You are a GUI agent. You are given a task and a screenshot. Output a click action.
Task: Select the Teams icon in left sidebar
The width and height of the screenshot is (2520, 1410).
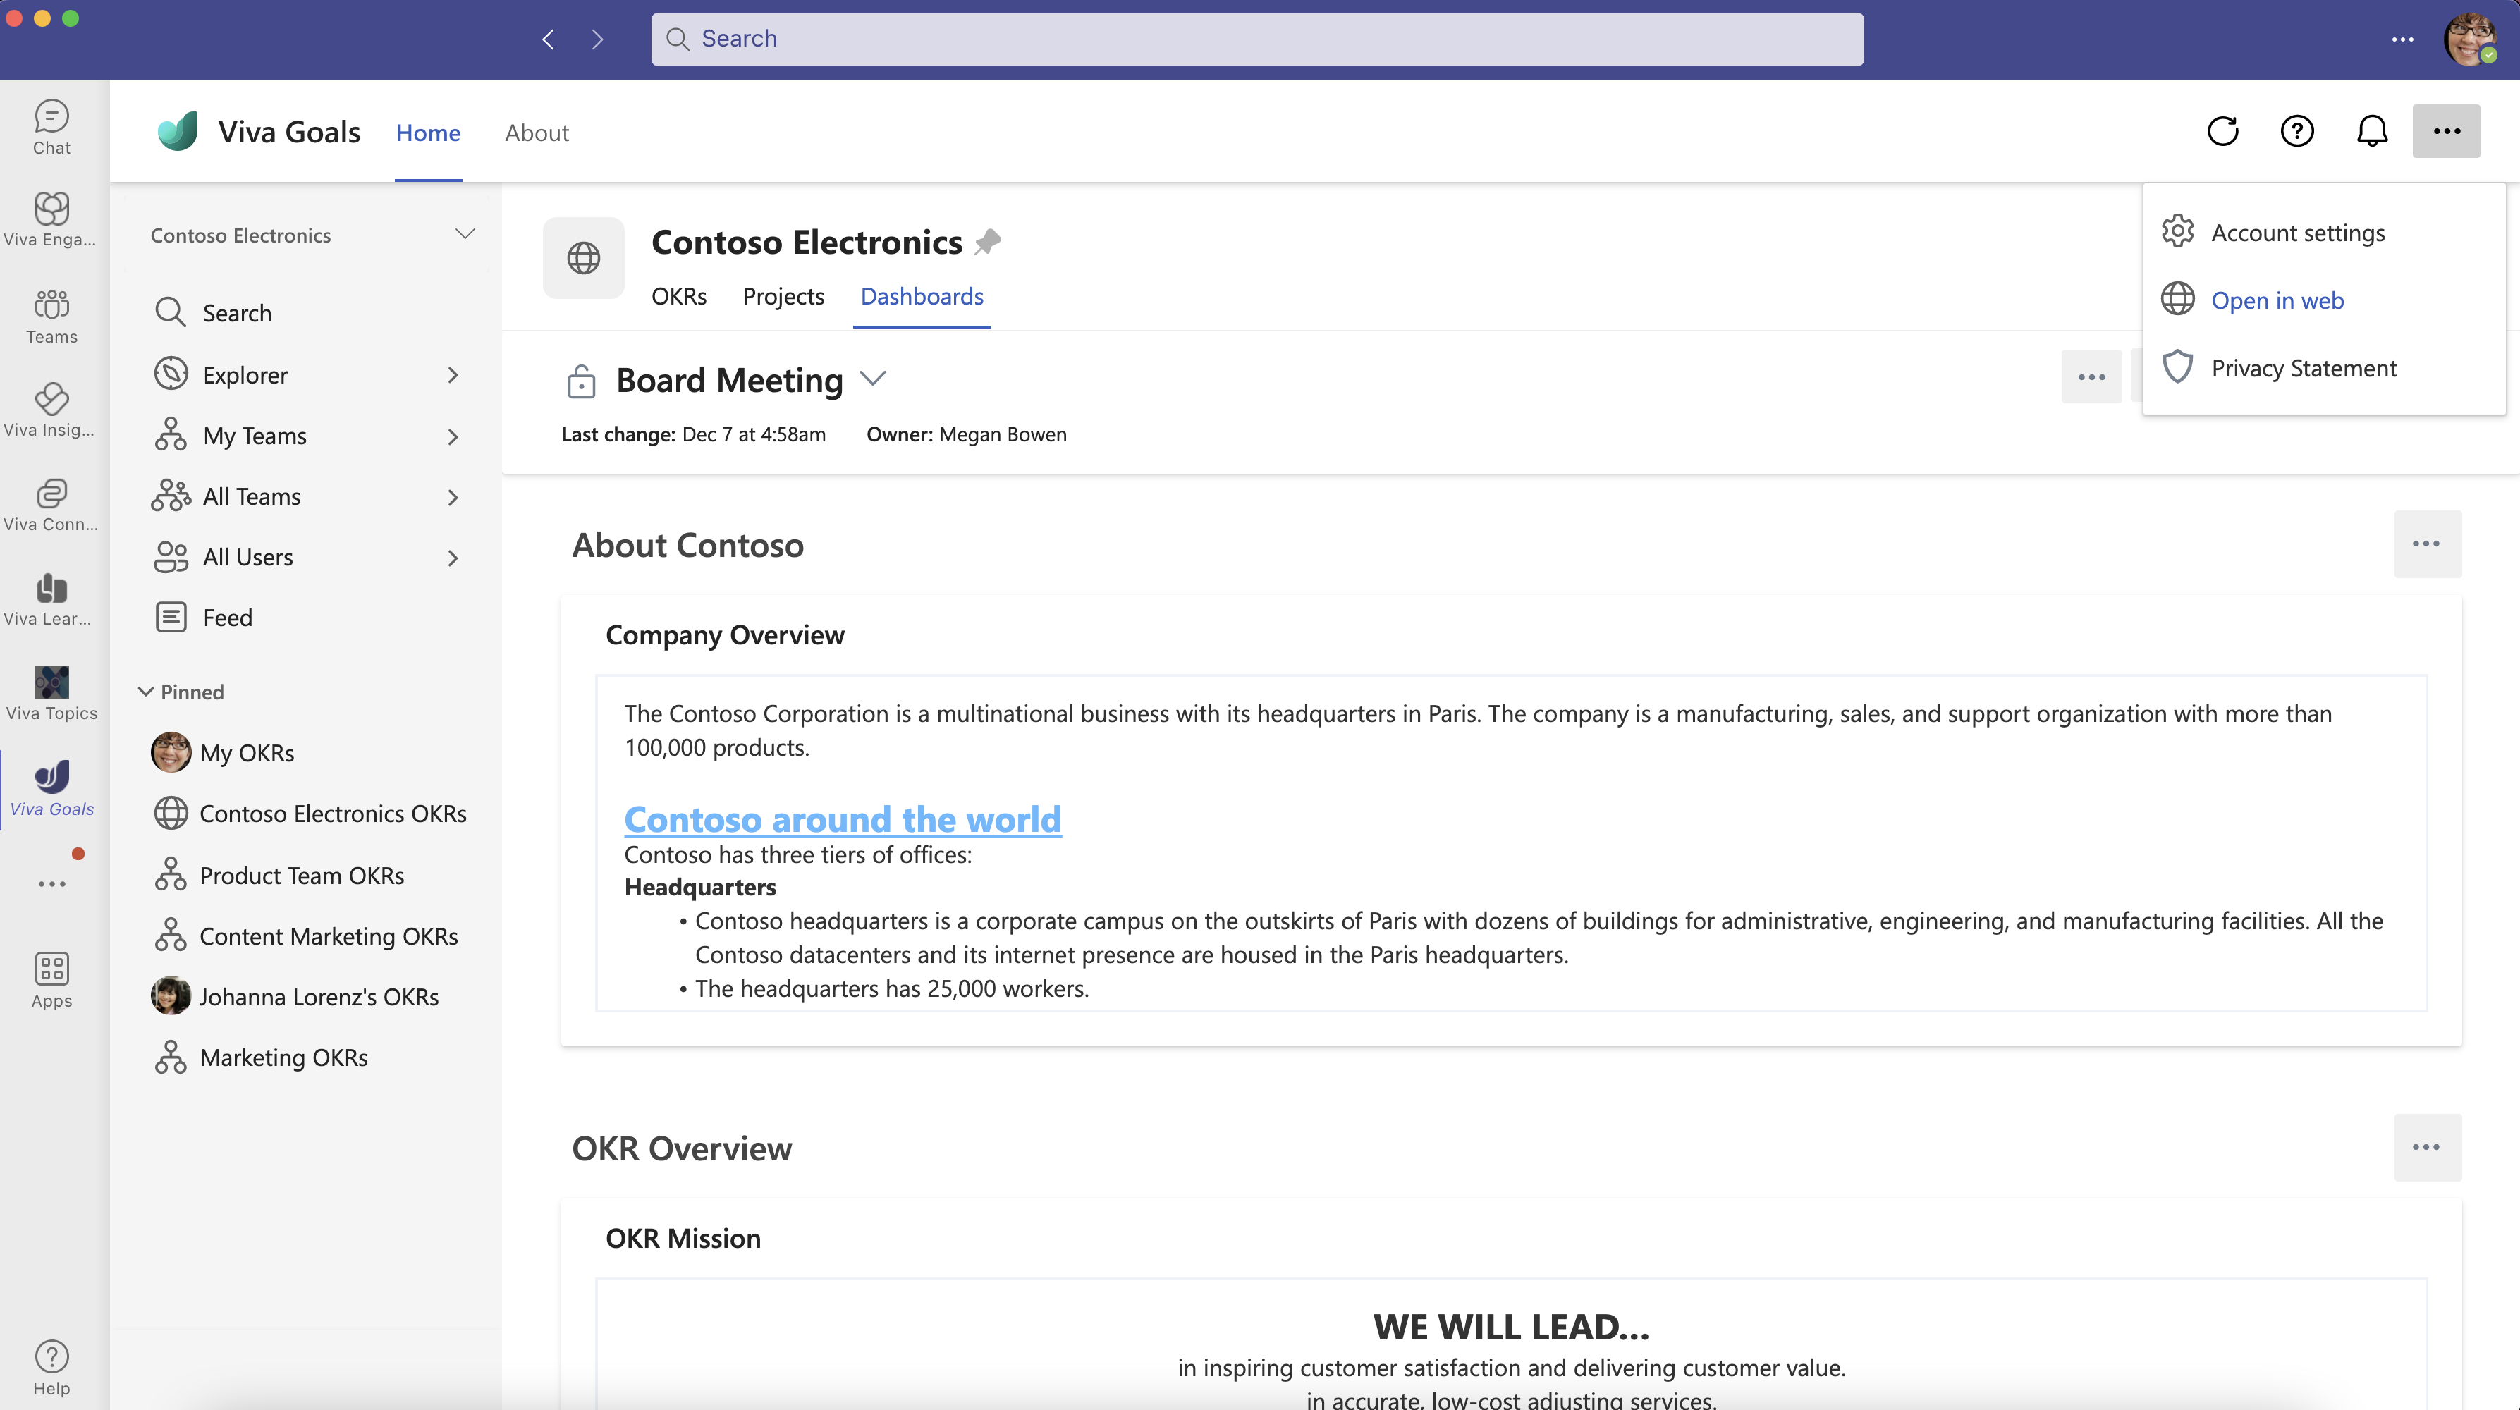(x=50, y=312)
